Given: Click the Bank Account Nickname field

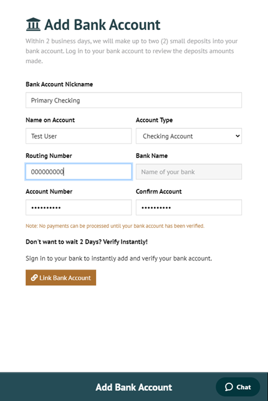Looking at the screenshot, I should 133,100.
